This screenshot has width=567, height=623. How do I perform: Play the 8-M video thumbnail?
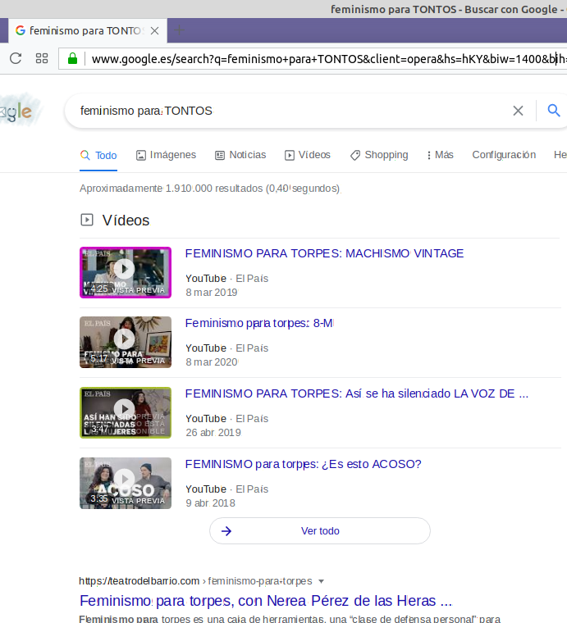coord(126,342)
